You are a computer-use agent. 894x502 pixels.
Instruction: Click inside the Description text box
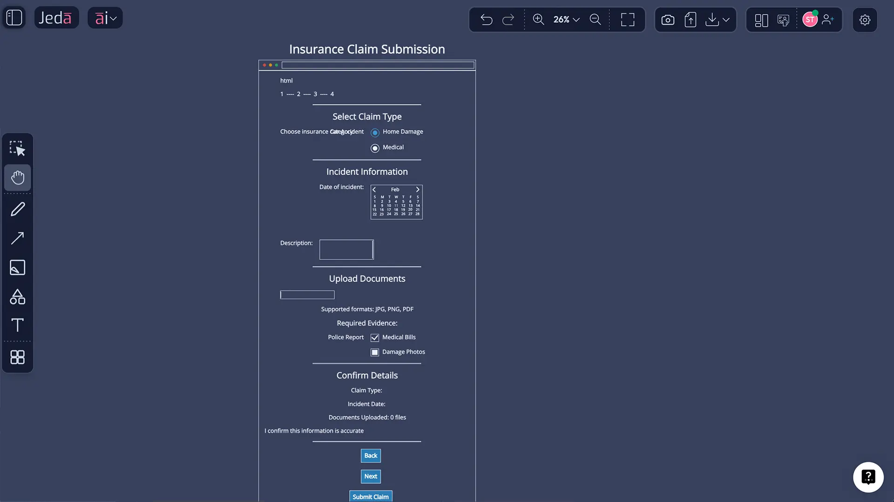coord(346,250)
